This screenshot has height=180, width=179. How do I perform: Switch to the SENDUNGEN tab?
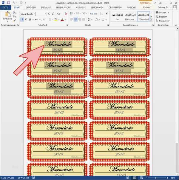[x=97, y=7]
